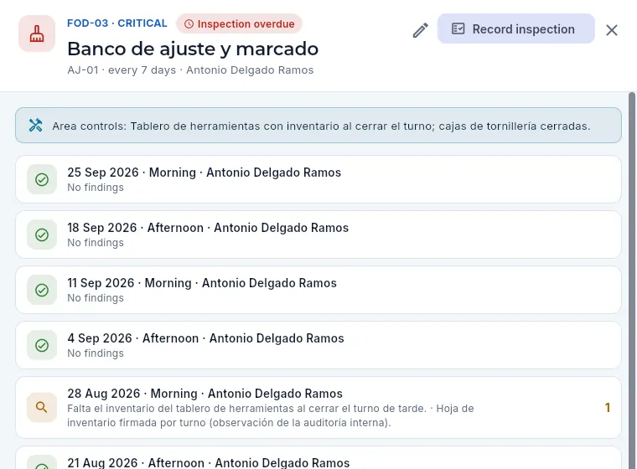
Task: Open the 18 Sep 2026 Afternoon inspection
Action: 318,234
